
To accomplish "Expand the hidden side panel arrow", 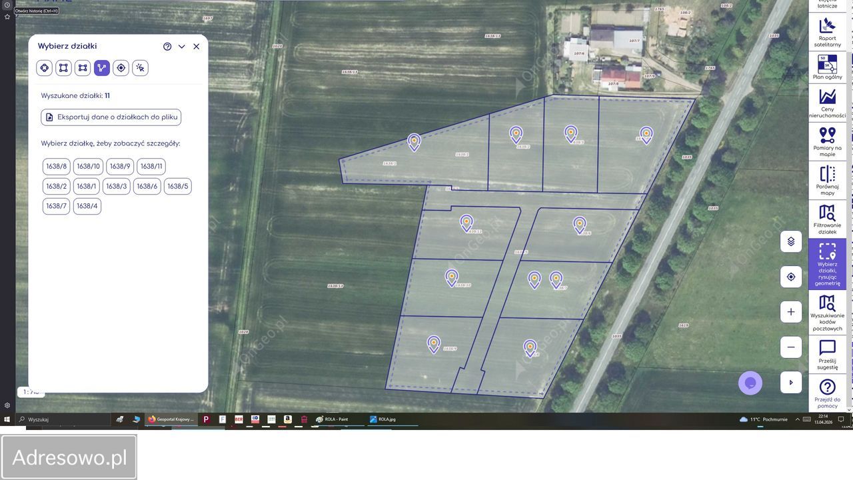I will (790, 382).
